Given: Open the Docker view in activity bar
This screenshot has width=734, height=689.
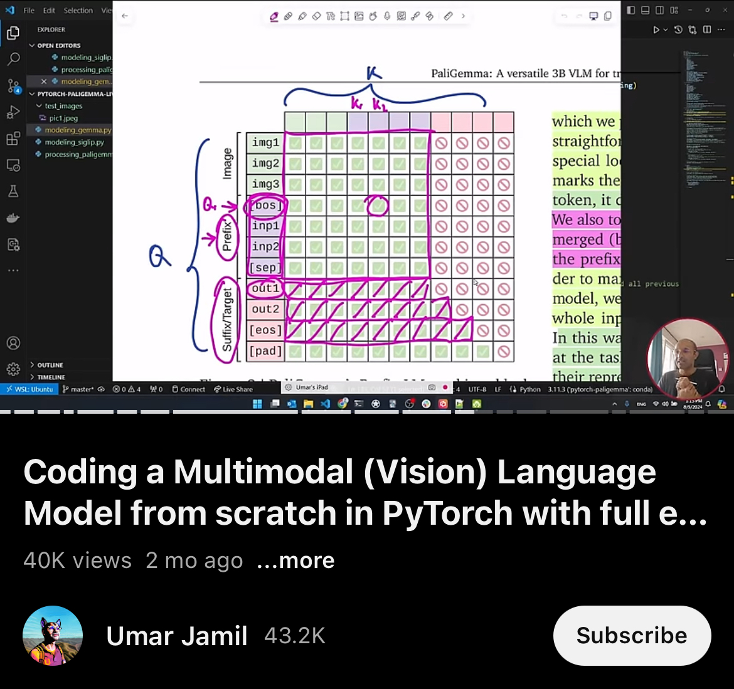Looking at the screenshot, I should point(13,218).
